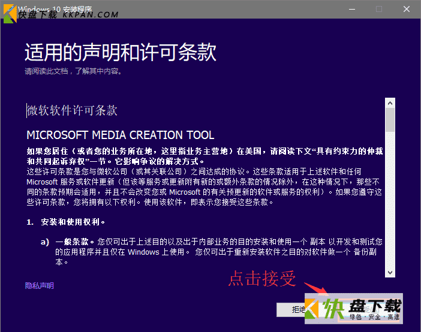
Task: Click line starting 些许可条款，您将拥有以下权利
Action: [x=150, y=202]
